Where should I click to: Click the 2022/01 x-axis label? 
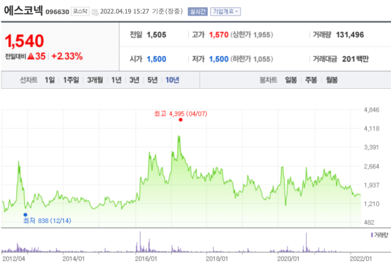pyautogui.click(x=361, y=259)
